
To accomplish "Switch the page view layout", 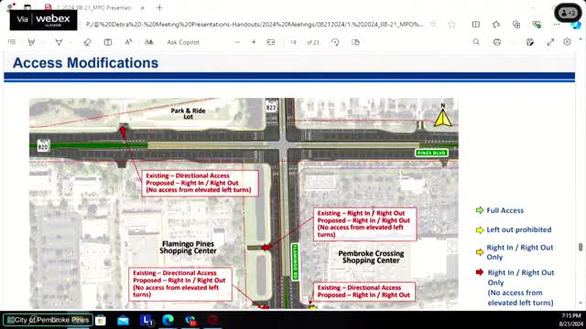I will pos(355,42).
